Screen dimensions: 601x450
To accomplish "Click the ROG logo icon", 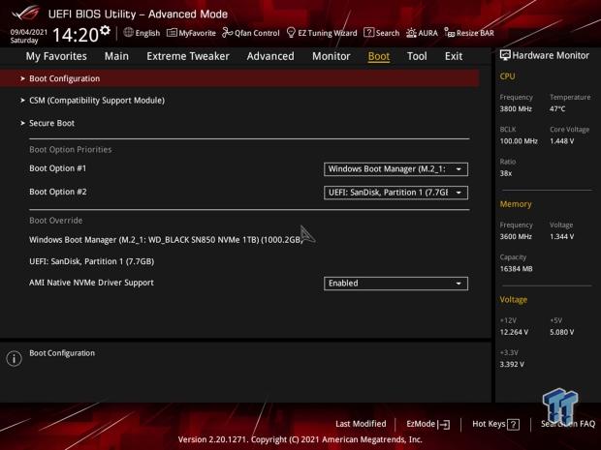I will click(x=25, y=14).
